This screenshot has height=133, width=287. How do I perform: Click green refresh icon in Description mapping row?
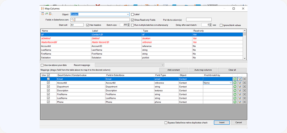(x=235, y=91)
